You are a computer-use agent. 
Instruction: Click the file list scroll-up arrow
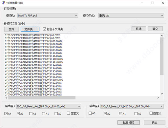tap(162, 36)
